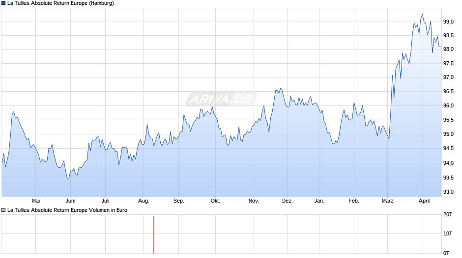This screenshot has height=258, width=462.
Task: Click the lowest price trough in late May
Action: point(68,178)
